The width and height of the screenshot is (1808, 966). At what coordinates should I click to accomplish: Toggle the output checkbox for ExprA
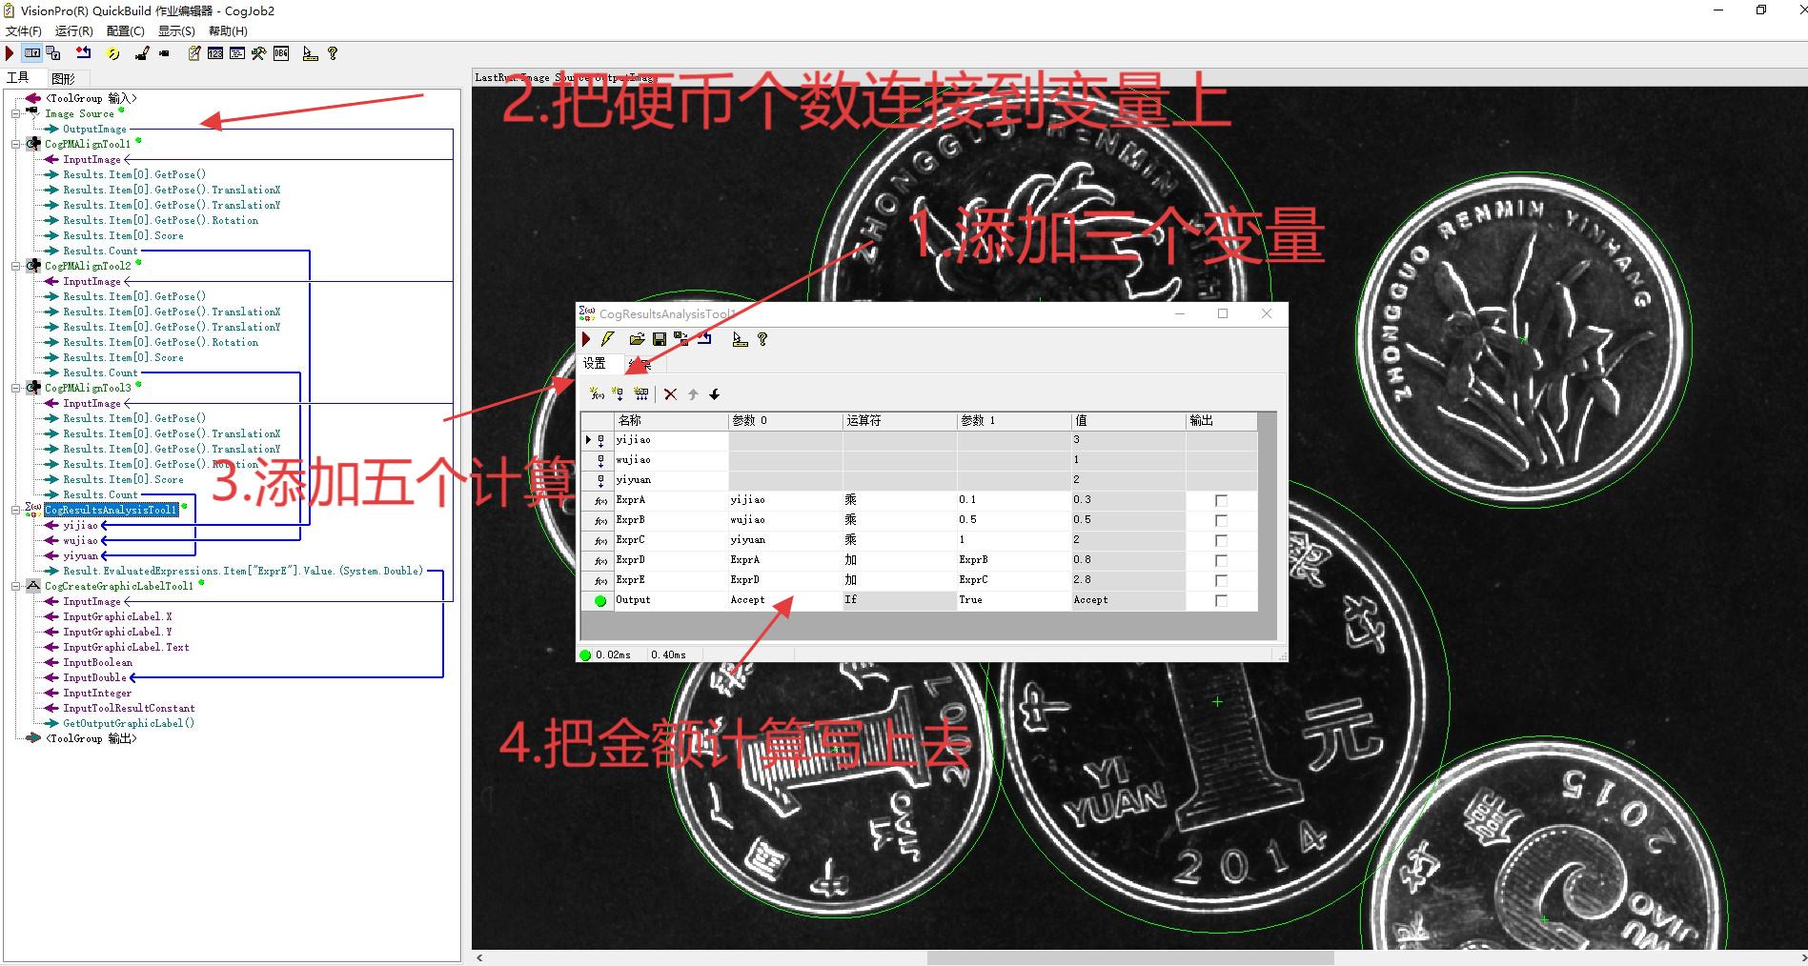tap(1221, 500)
